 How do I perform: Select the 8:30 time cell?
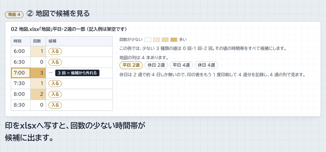tap(21, 105)
